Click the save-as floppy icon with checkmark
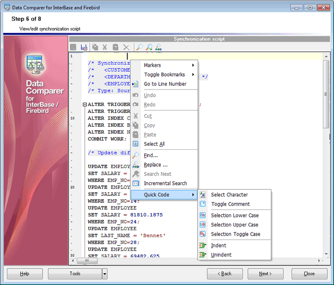This screenshot has height=285, width=334. [x=84, y=47]
